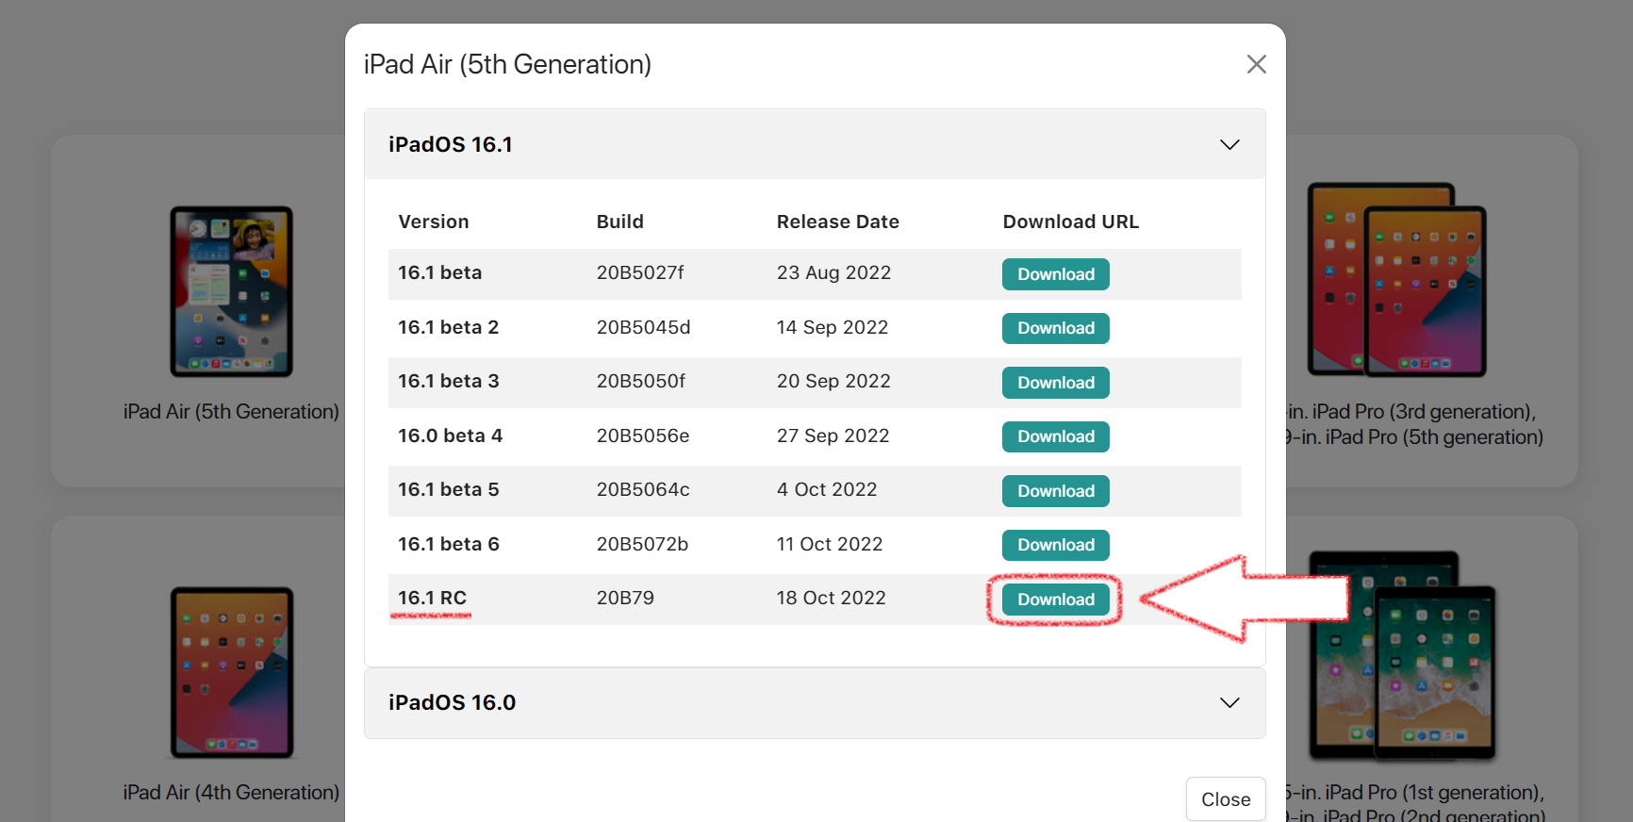Open the iPad Air (4th Generation) background label
This screenshot has width=1633, height=822.
click(x=231, y=793)
